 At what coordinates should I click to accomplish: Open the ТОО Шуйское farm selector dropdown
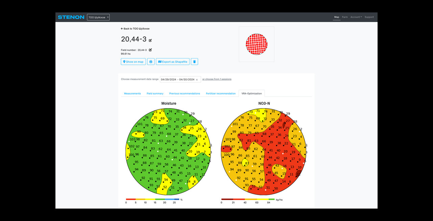[x=98, y=17]
